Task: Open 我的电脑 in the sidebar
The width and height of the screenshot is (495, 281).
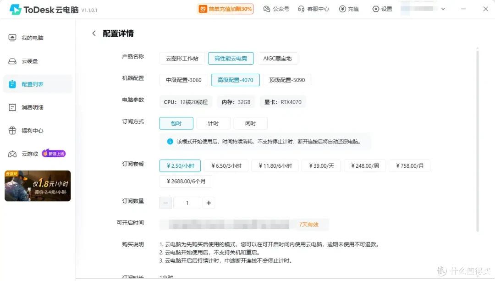Action: pyautogui.click(x=38, y=38)
